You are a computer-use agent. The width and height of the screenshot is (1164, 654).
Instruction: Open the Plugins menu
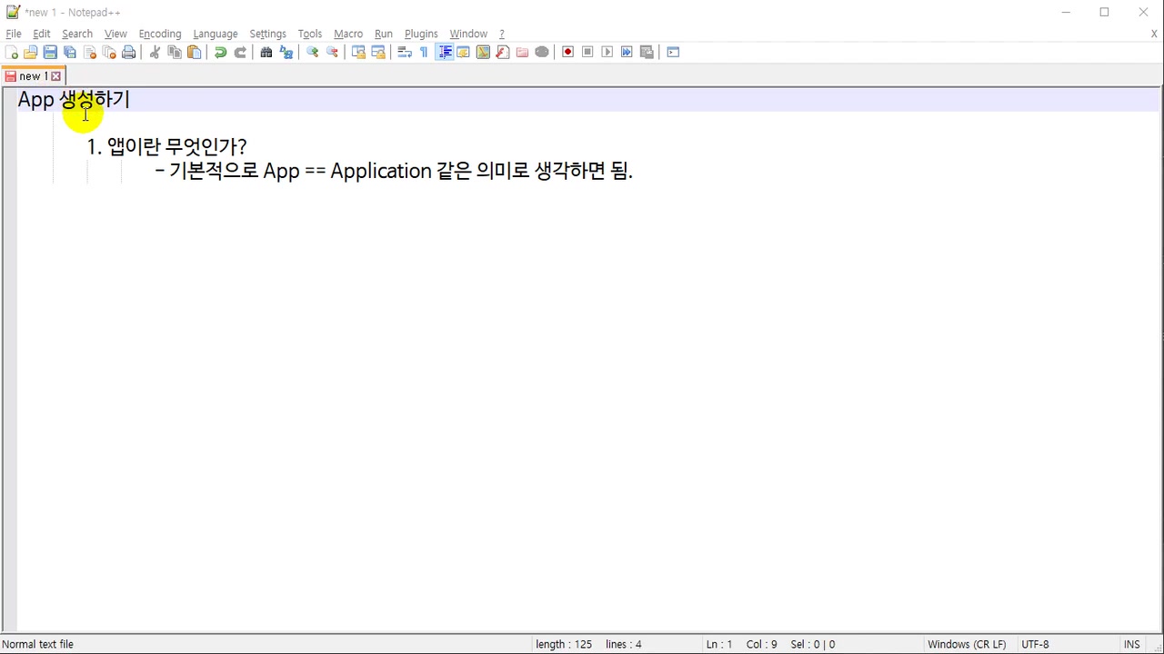tap(420, 34)
